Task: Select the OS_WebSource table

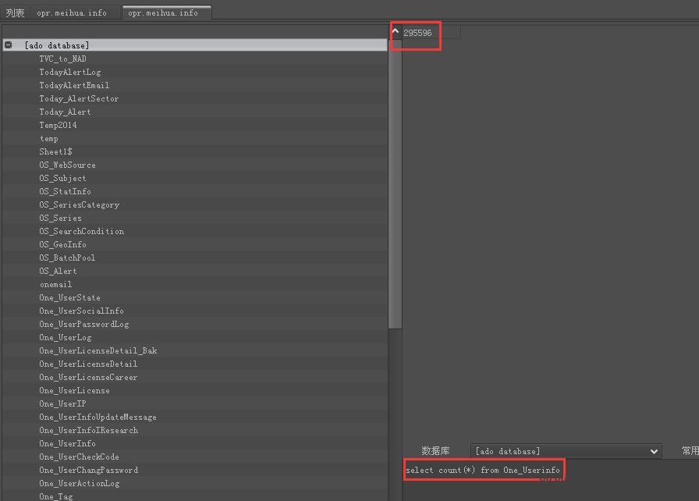Action: tap(67, 165)
